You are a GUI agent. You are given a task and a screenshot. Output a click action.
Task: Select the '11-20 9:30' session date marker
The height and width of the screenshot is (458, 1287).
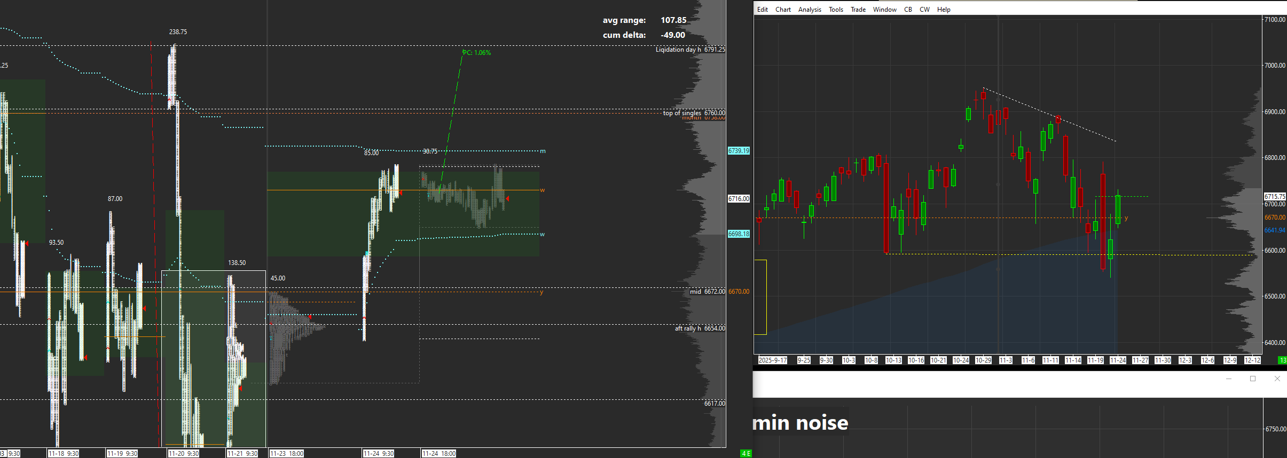pyautogui.click(x=184, y=454)
